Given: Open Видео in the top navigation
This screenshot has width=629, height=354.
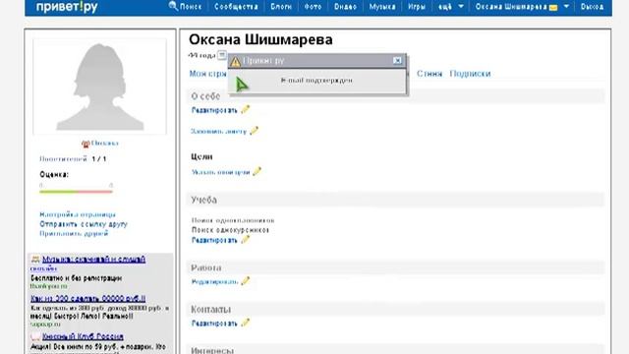Looking at the screenshot, I should coord(345,7).
